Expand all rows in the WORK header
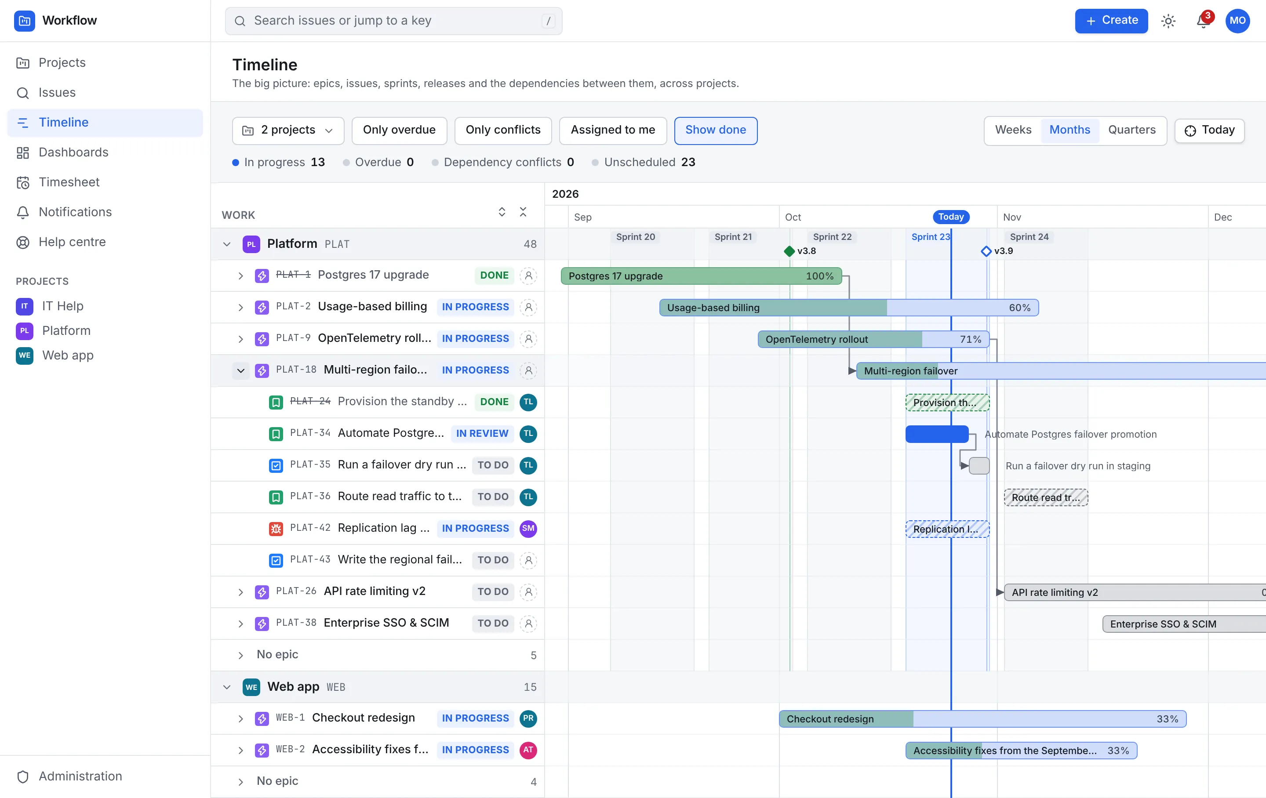 [502, 212]
